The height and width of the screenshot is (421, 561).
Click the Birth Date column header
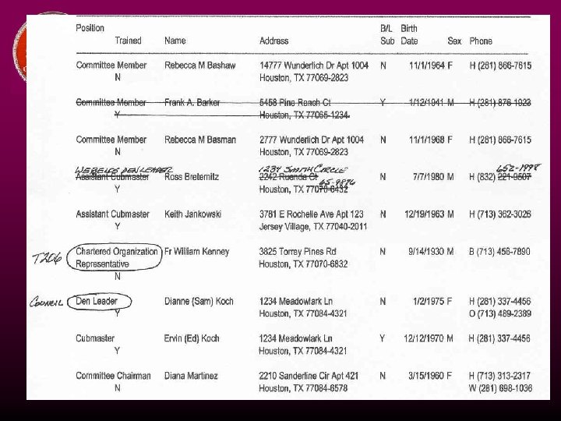pyautogui.click(x=409, y=35)
